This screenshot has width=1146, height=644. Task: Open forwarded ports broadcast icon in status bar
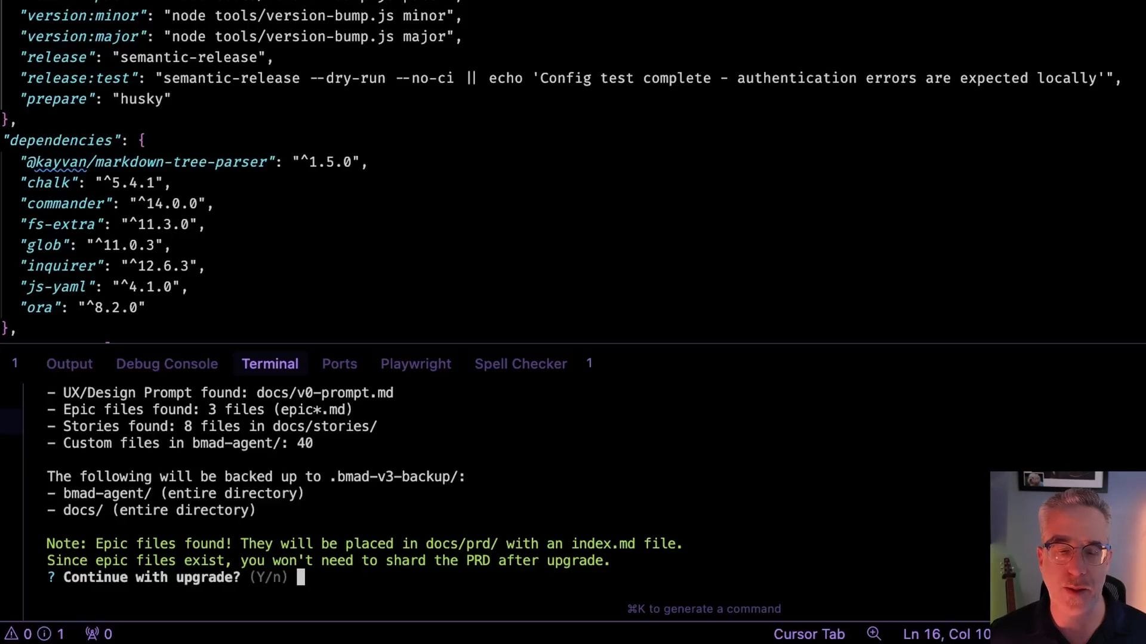tap(93, 634)
